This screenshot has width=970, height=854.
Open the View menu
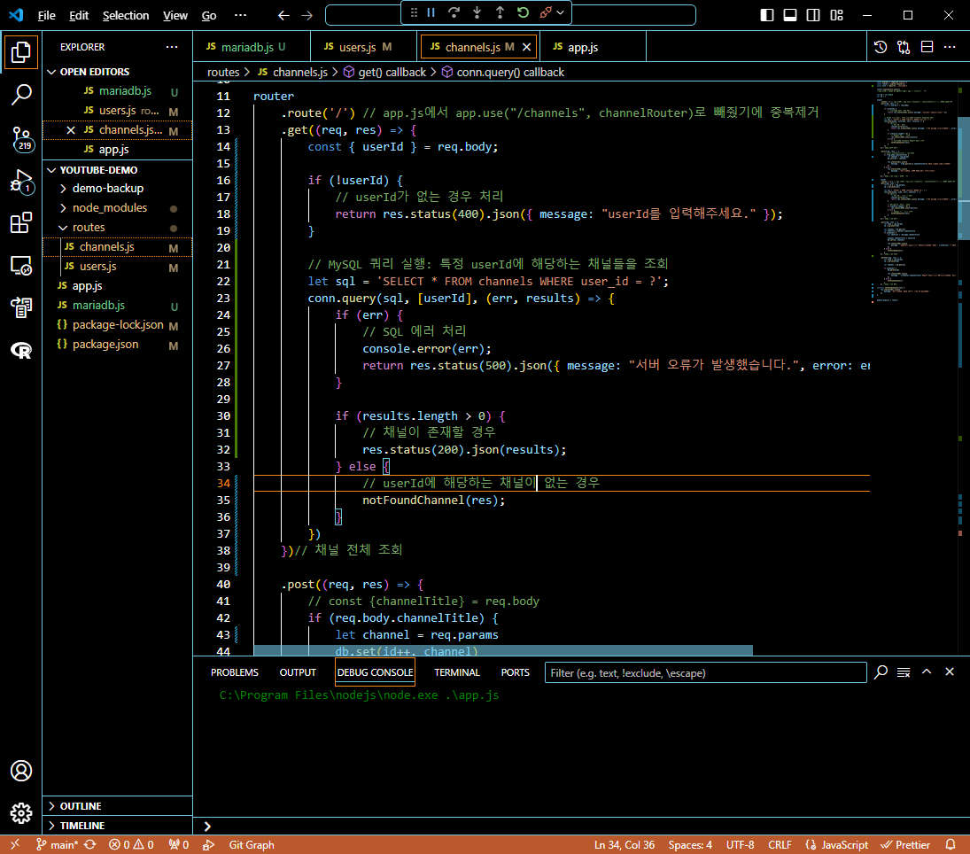coord(175,15)
